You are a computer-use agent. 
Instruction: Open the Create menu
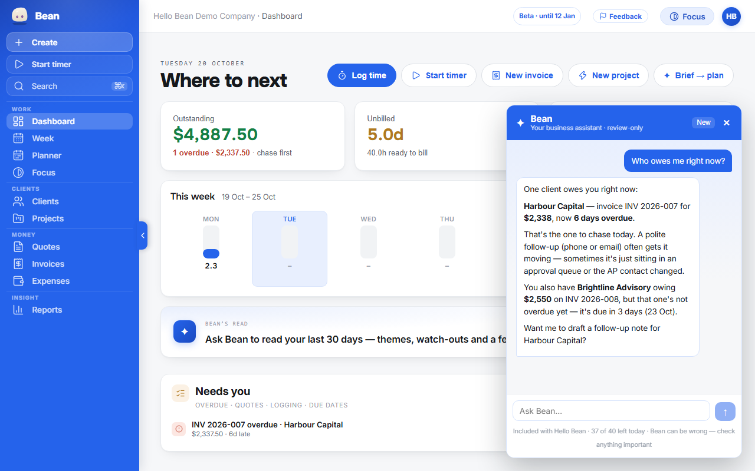tap(70, 42)
